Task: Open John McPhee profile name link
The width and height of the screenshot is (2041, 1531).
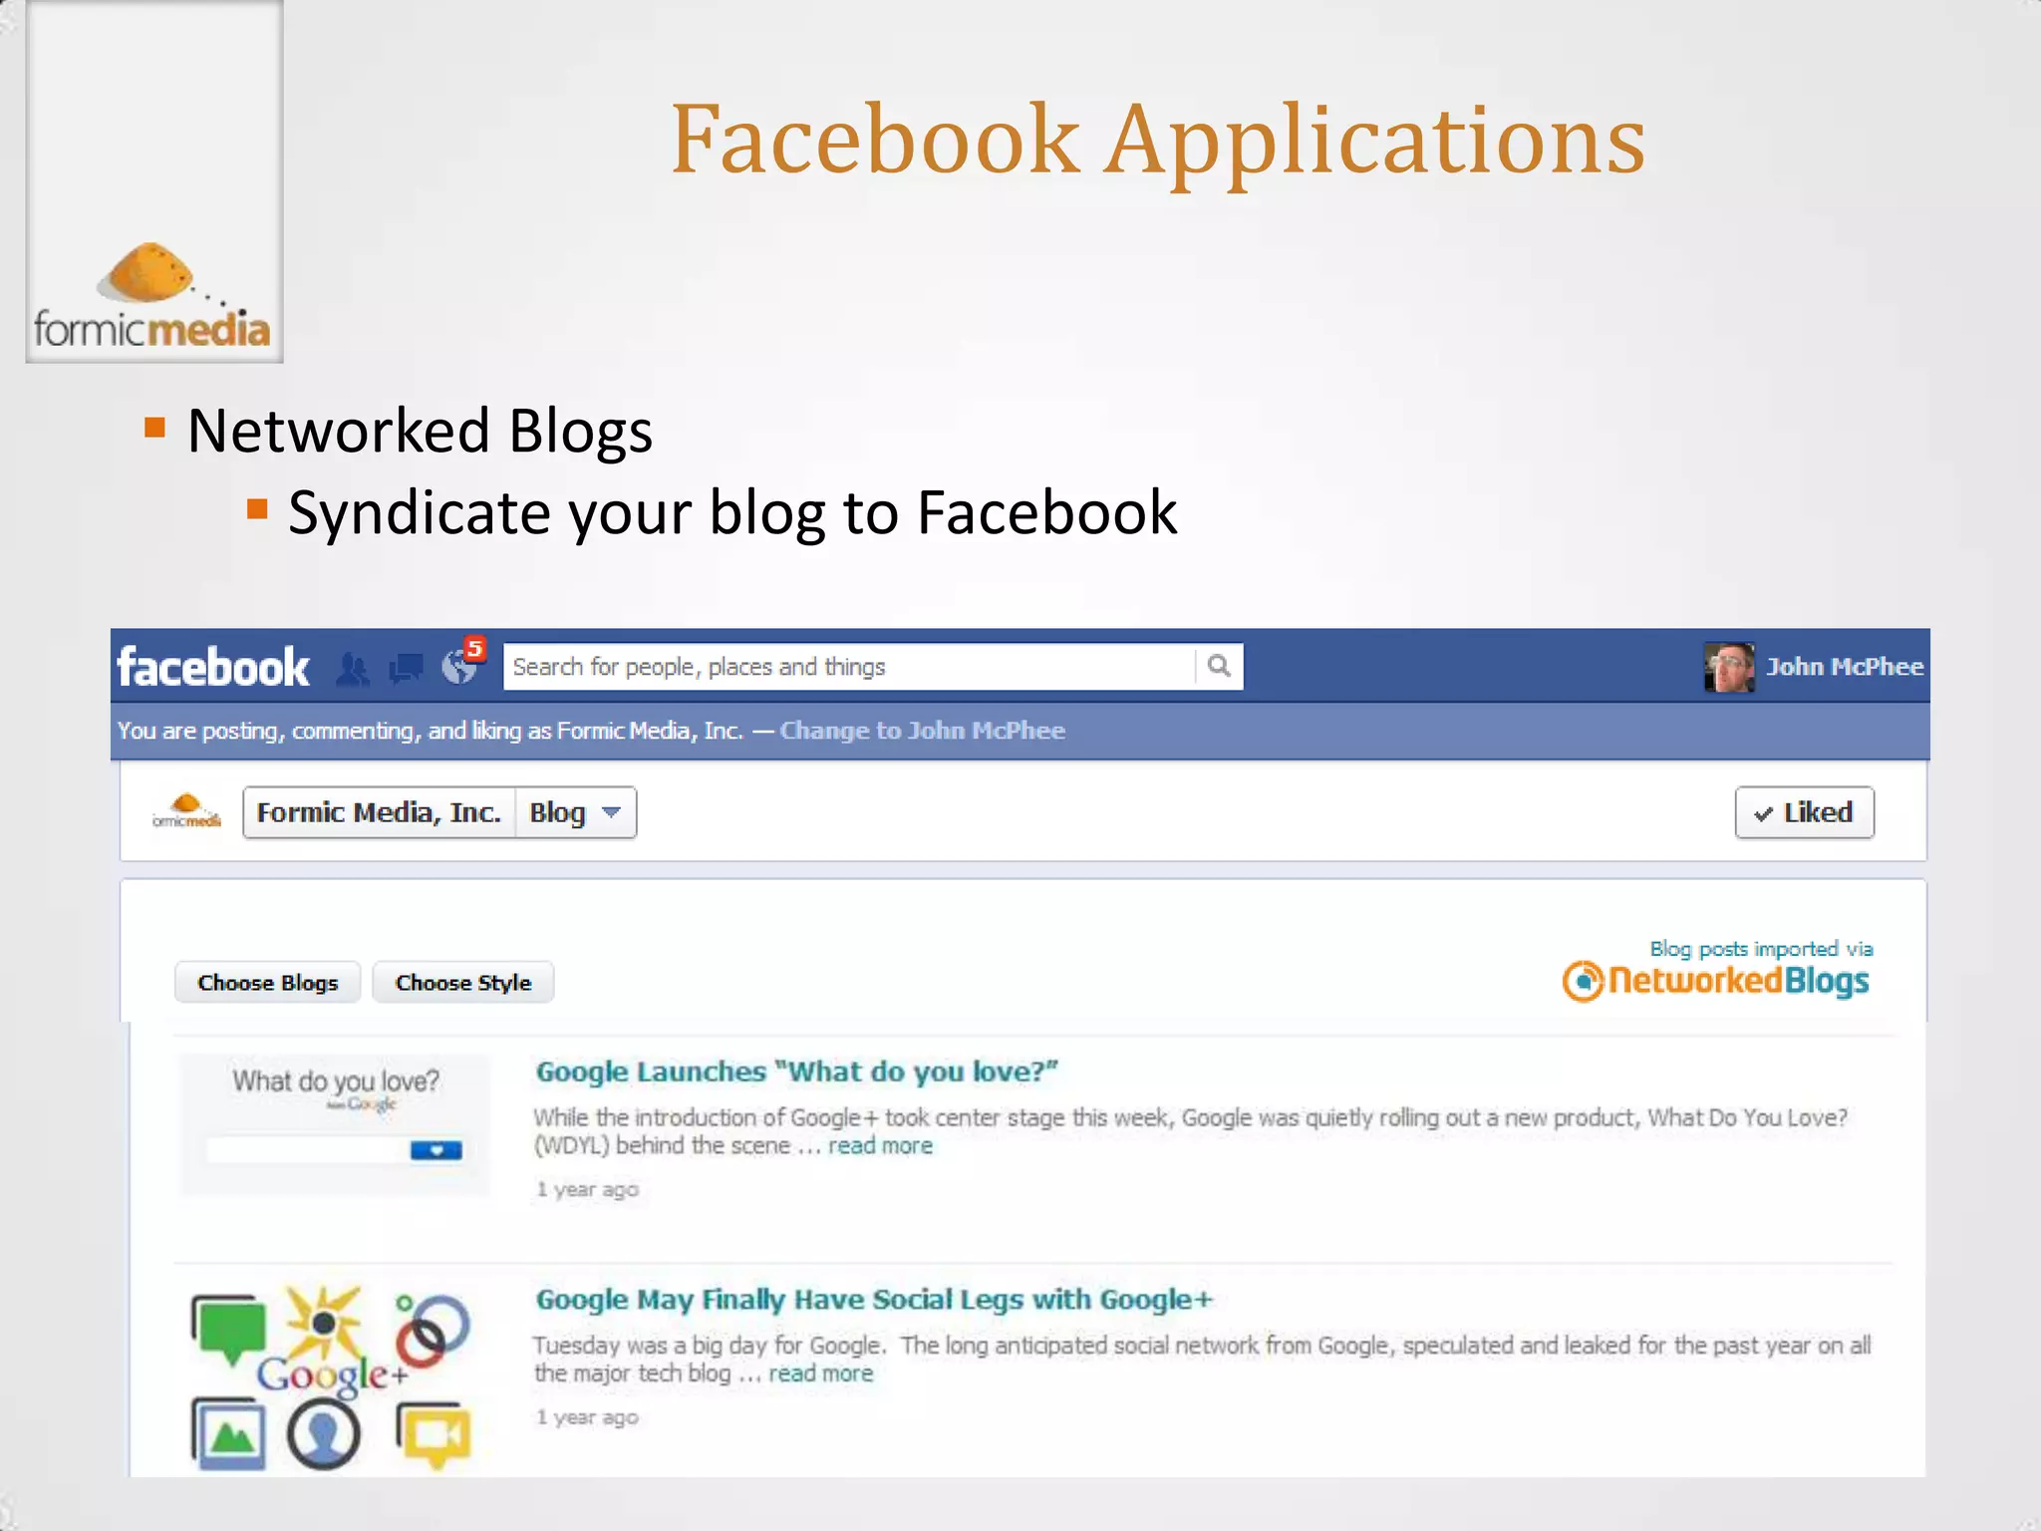Action: [x=1845, y=667]
